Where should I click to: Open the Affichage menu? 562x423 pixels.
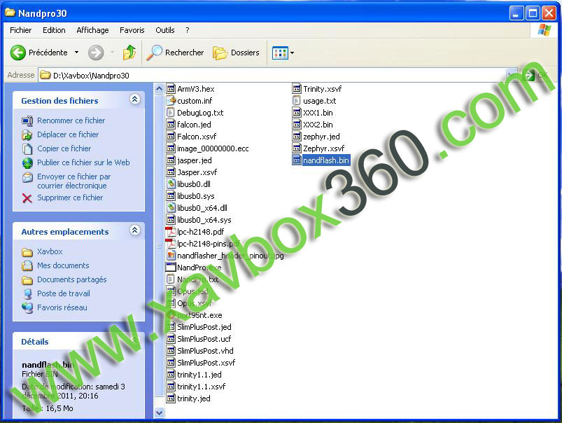92,30
